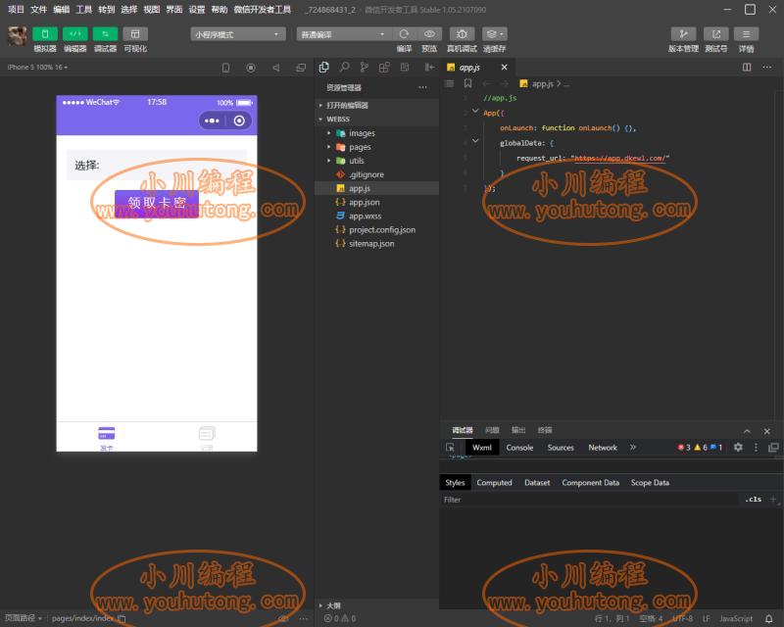Open the iPhone 5 device selector dropdown
The image size is (784, 627).
37,67
